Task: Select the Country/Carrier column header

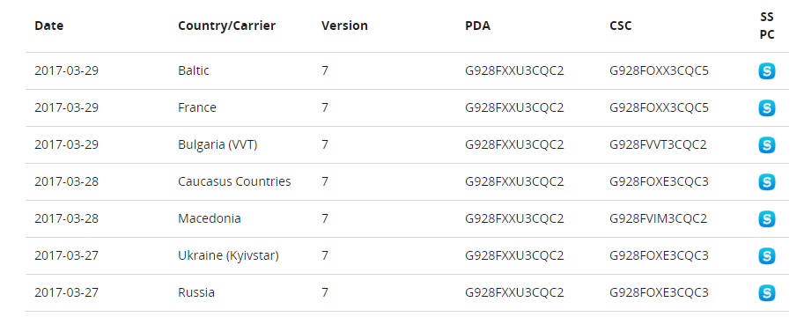Action: click(x=226, y=26)
